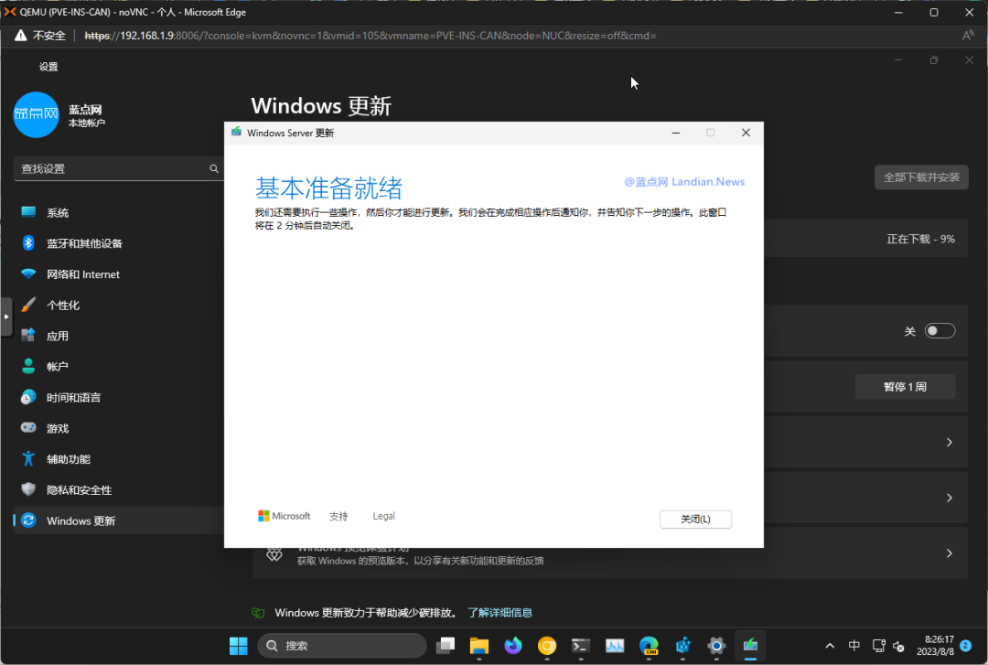Click the Edge address bar URL
Screen dimensions: 988x665
pos(370,36)
